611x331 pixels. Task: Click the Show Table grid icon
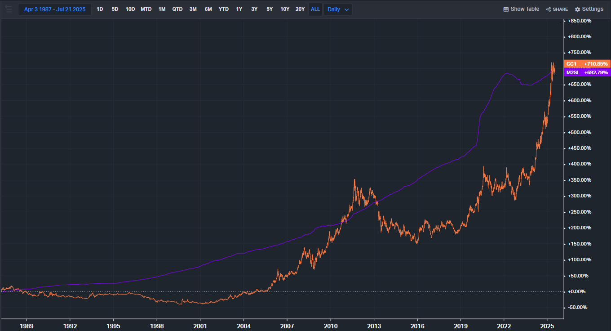(506, 9)
